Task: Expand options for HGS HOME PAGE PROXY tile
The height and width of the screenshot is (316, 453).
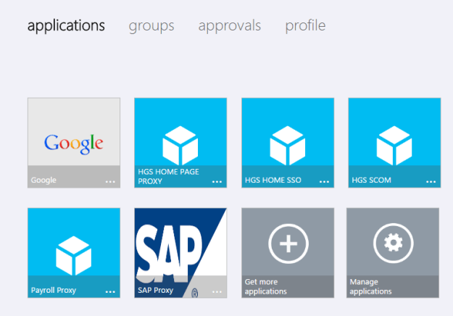Action: tap(217, 182)
